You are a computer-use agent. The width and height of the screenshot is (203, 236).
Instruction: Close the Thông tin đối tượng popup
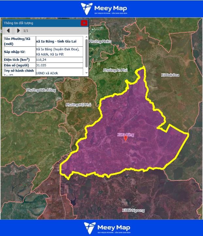84,23
